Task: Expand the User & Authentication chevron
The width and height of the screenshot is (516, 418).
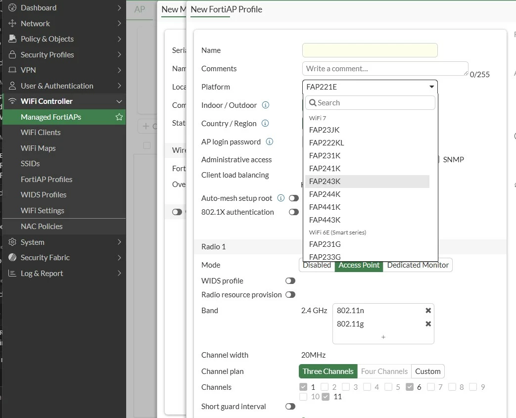Action: pos(119,86)
